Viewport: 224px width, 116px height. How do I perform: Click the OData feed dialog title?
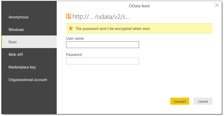point(139,6)
